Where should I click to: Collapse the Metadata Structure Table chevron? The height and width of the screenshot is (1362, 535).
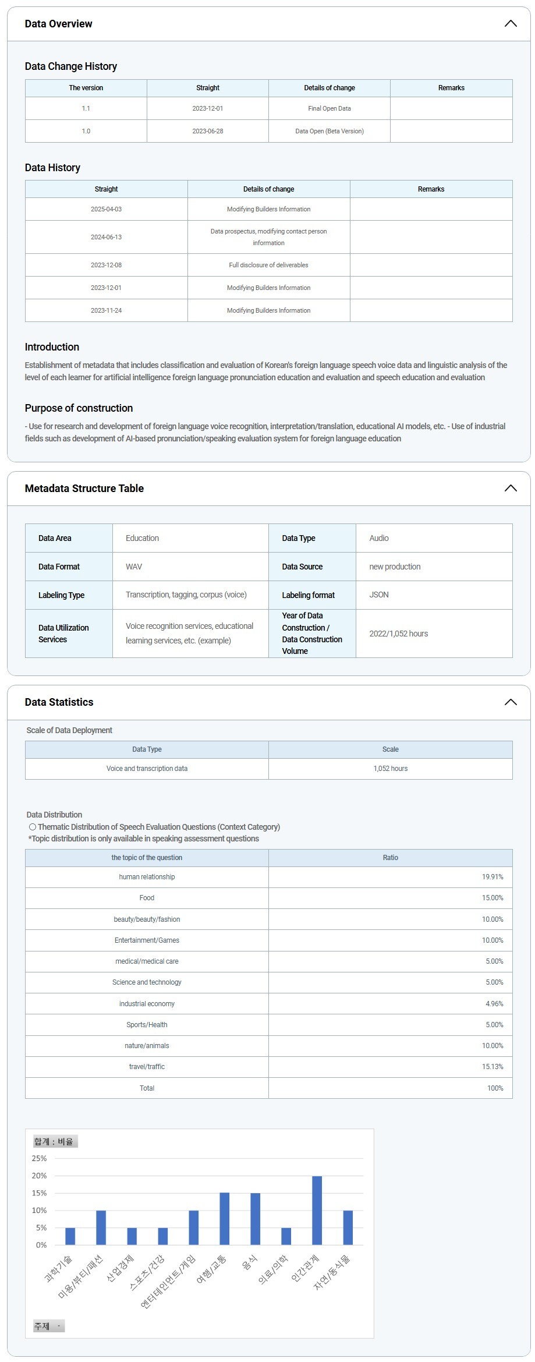pyautogui.click(x=510, y=489)
